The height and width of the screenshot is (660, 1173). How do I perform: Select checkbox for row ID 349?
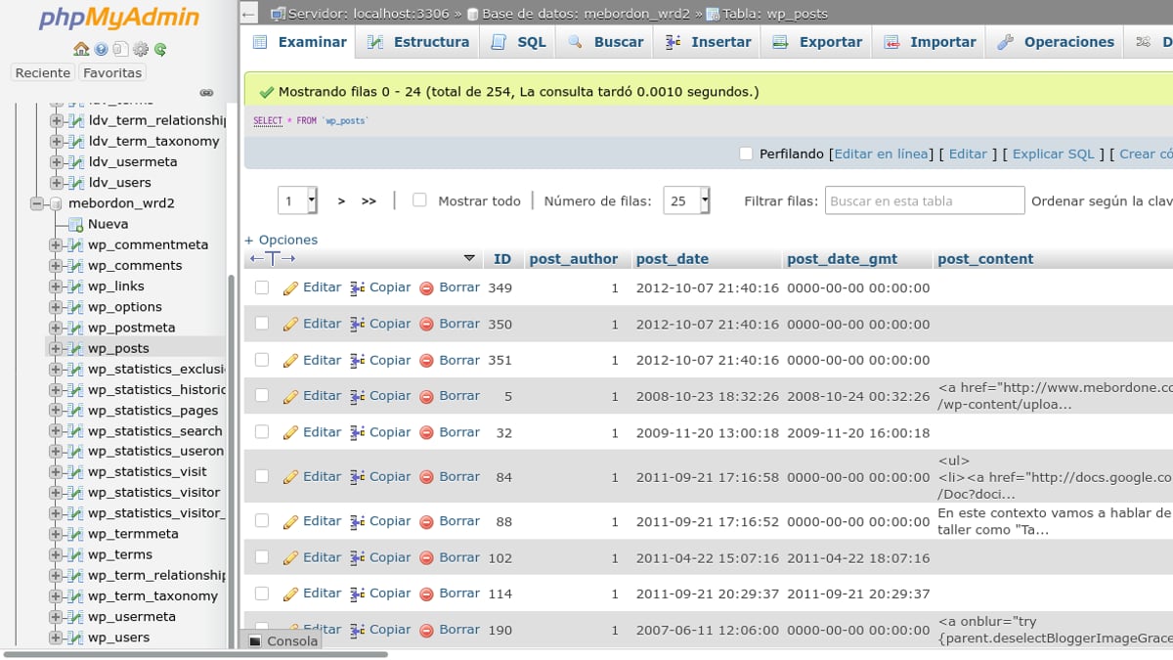coord(261,287)
